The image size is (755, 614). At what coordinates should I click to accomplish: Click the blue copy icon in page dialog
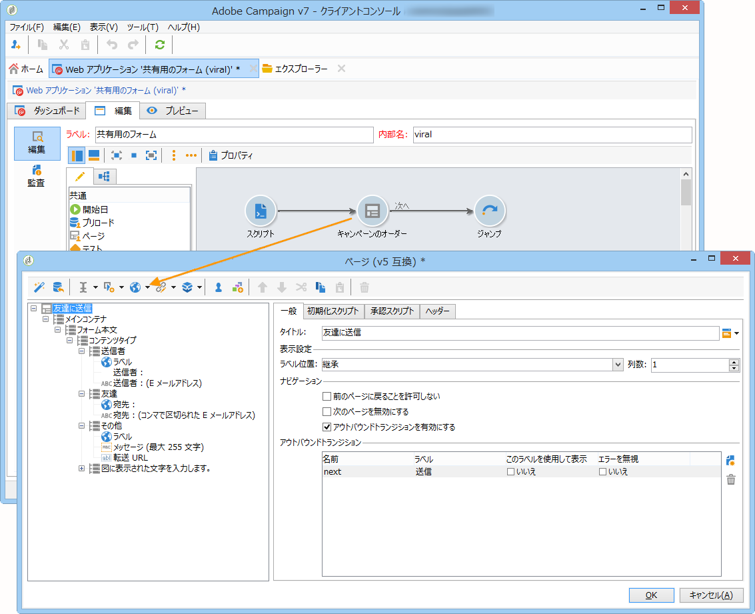point(321,287)
